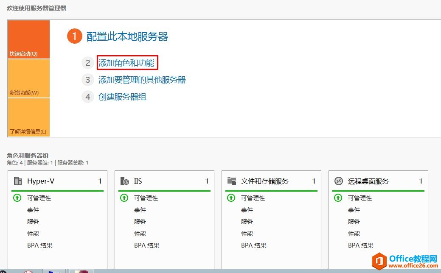Click 事件 in 远程桌面服务 tile
Image resolution: width=441 pixels, height=273 pixels.
(354, 210)
